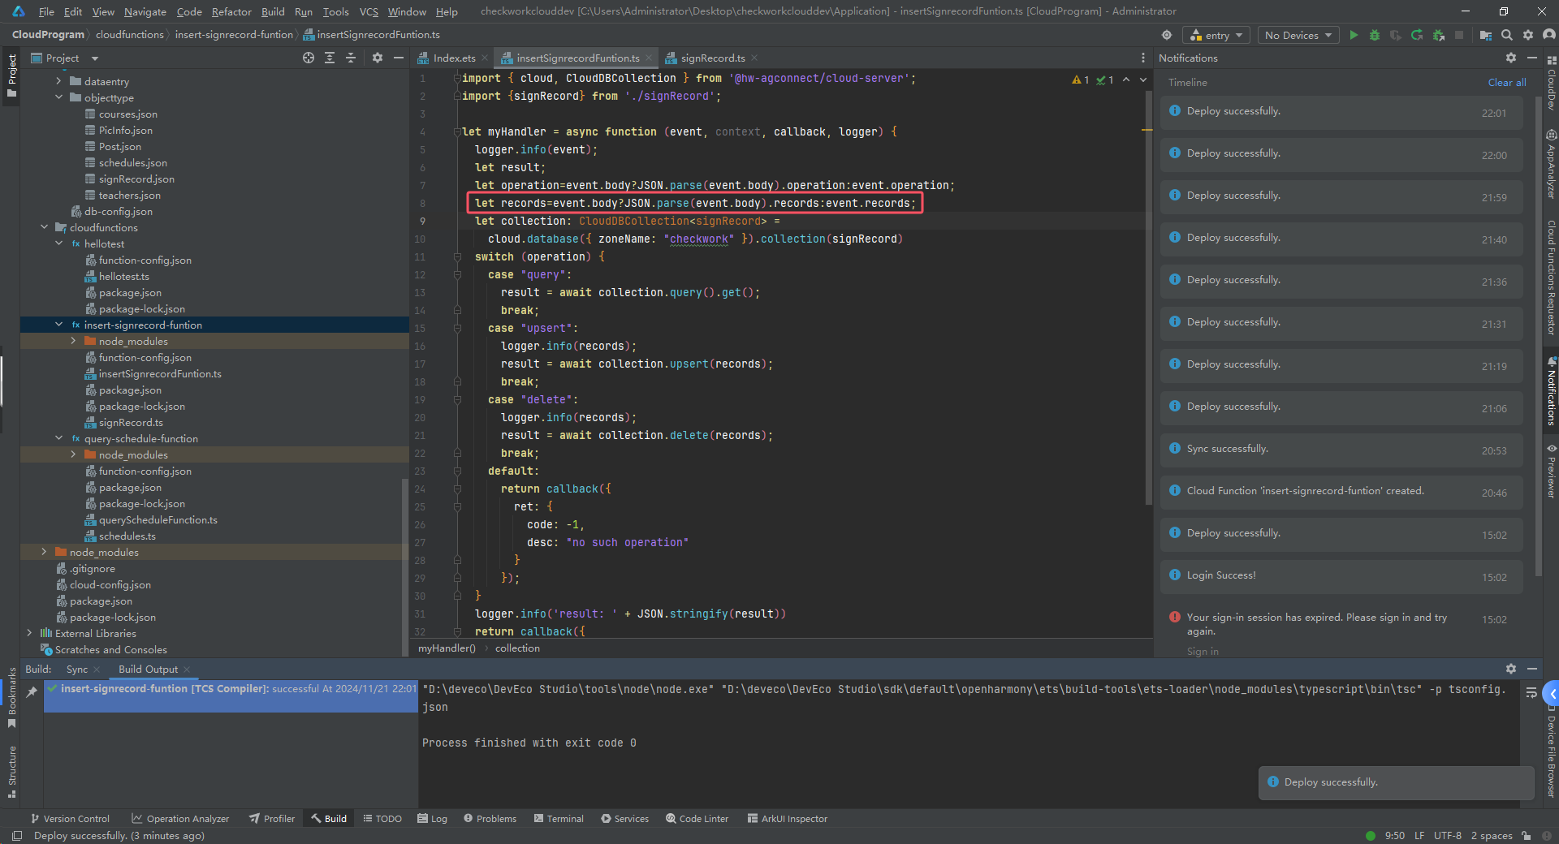
Task: Toggle the Code Linter tool window
Action: tap(697, 818)
